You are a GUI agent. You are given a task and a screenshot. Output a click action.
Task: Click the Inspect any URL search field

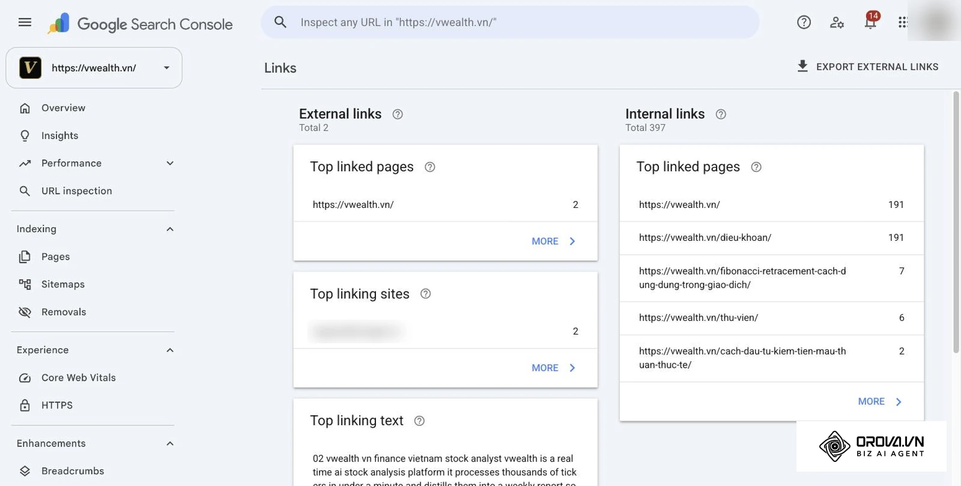(x=510, y=22)
